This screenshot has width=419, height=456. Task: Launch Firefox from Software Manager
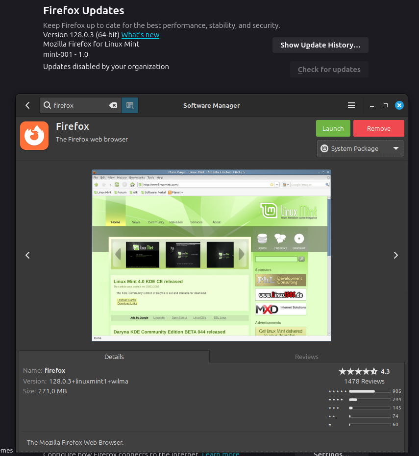[333, 128]
